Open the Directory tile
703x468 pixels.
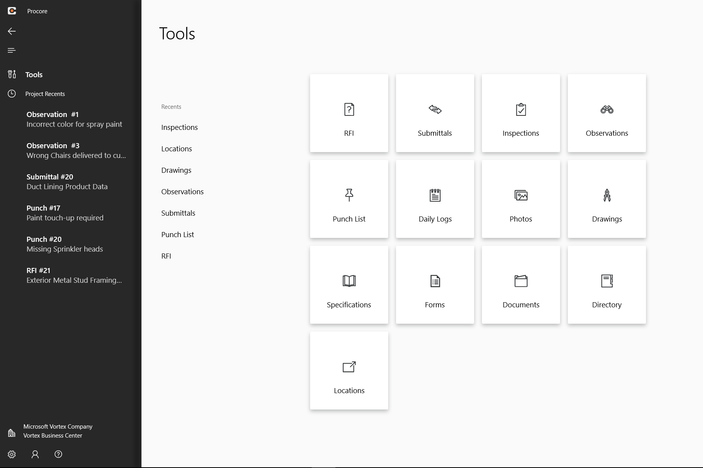[607, 285]
